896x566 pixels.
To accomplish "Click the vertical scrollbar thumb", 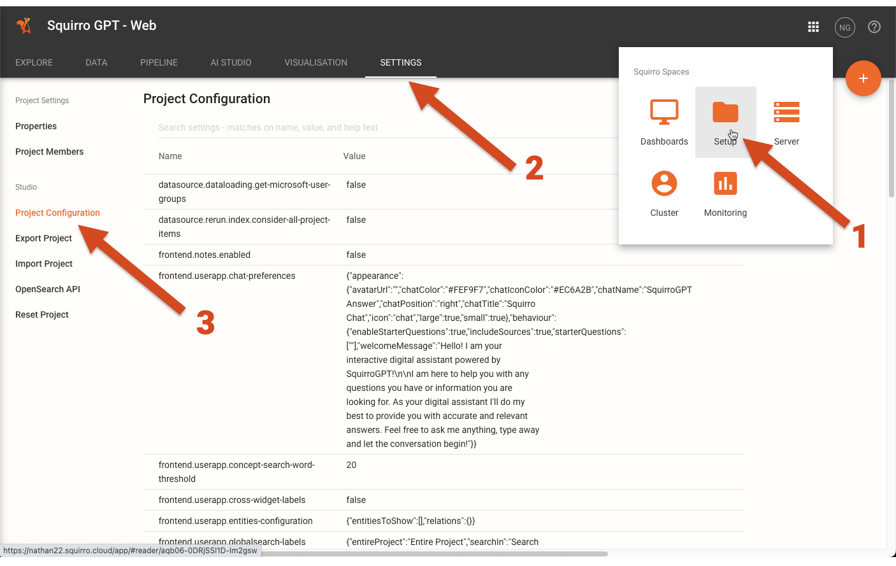I will [x=892, y=139].
